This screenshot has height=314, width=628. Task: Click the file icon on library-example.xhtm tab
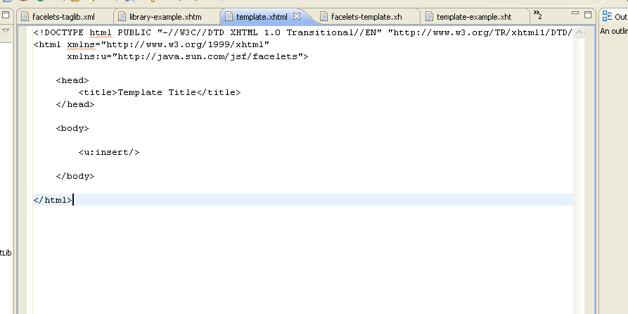[x=122, y=15]
